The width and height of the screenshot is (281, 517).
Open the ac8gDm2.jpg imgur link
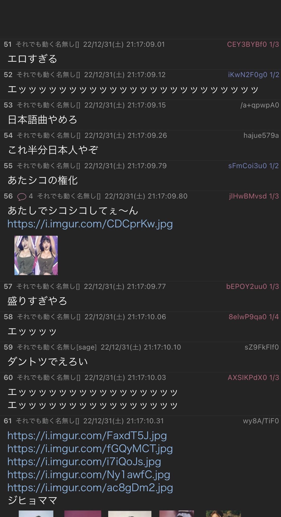[90, 488]
